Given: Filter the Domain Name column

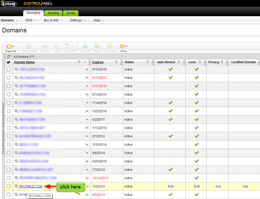Looking at the screenshot, I should [x=79, y=62].
